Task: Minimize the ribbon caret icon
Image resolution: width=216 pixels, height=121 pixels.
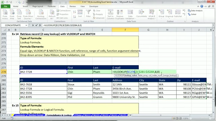Action: (198, 6)
